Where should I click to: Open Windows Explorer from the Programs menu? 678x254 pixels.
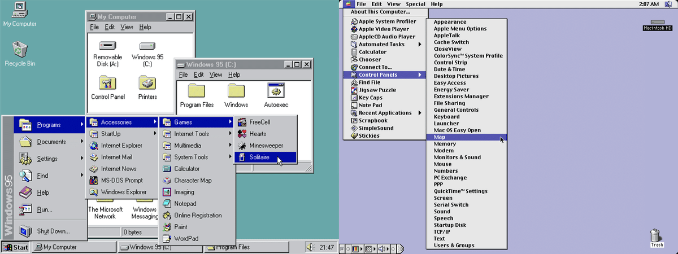coord(123,192)
